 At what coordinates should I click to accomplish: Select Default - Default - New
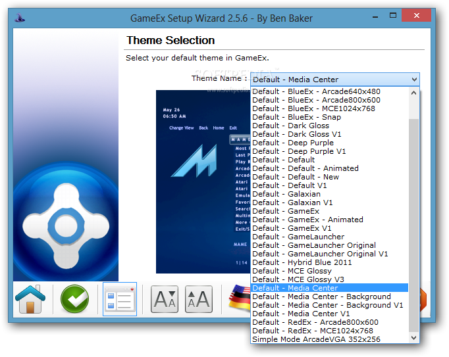click(329, 177)
